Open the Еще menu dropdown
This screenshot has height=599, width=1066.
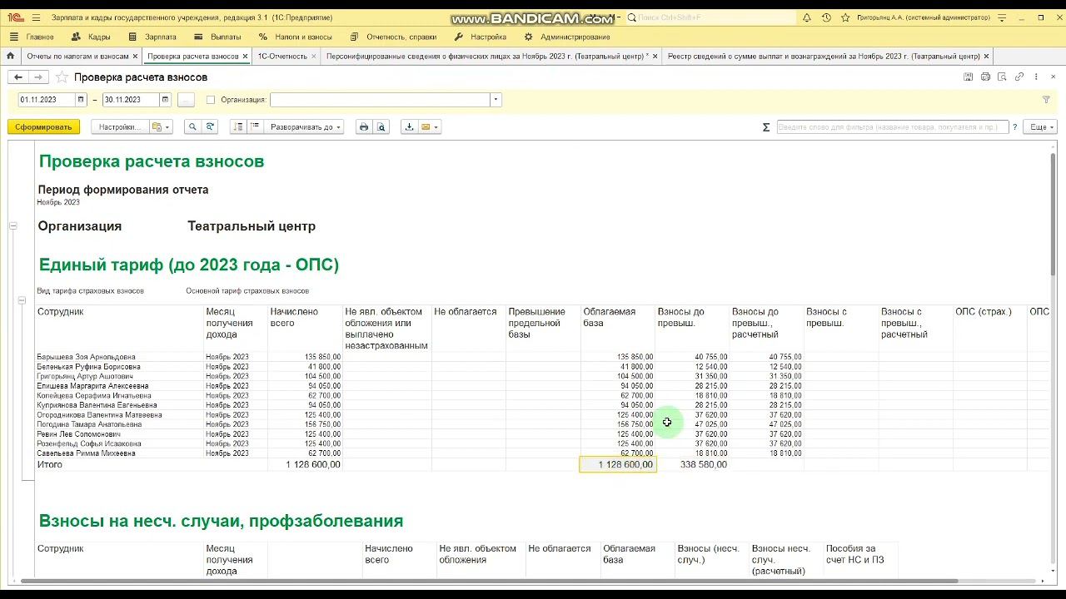point(1042,127)
